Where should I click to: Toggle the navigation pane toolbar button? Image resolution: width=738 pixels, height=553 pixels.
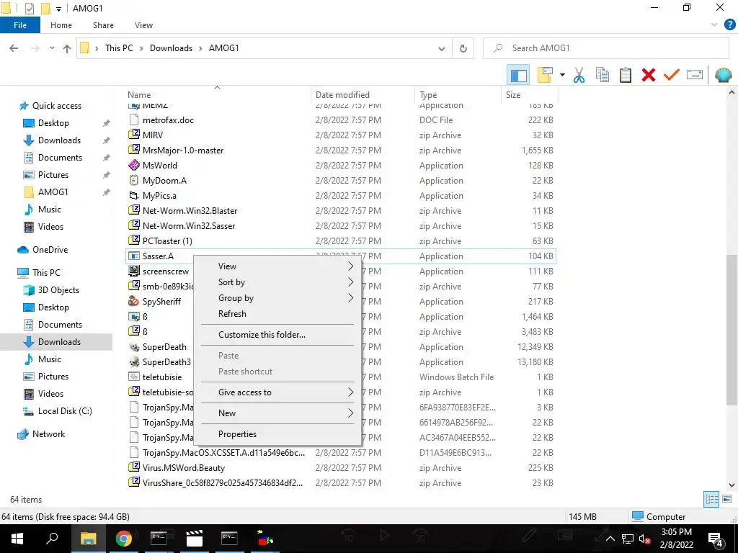tap(518, 75)
